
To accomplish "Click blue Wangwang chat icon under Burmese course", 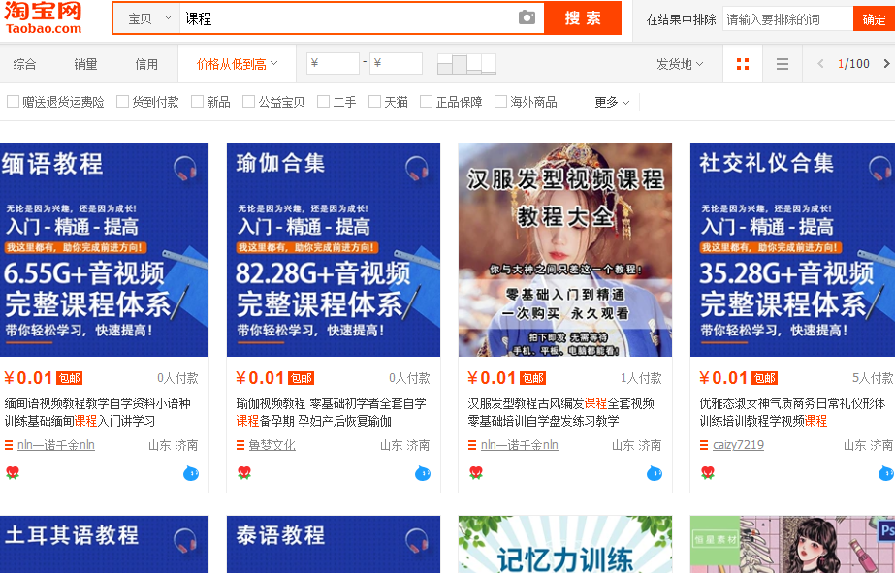I will click(x=190, y=473).
